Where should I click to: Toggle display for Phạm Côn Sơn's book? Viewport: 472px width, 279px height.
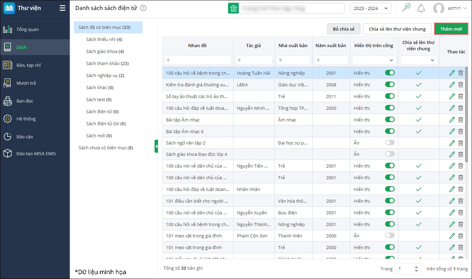(390, 236)
